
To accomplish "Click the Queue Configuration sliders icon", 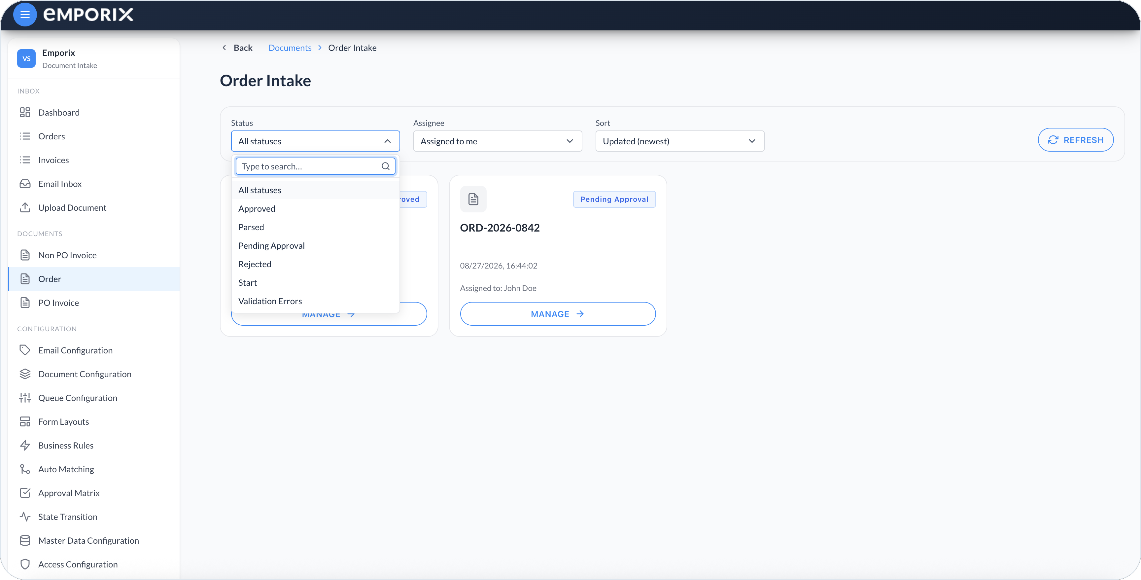I will (25, 398).
